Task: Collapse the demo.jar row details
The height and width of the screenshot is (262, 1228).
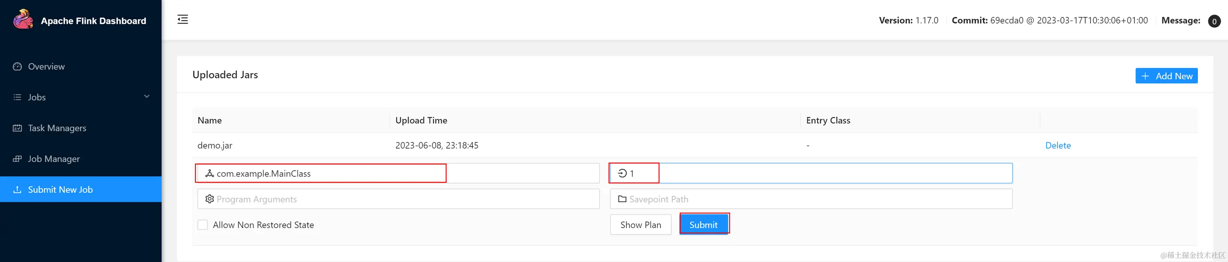Action: (x=694, y=145)
